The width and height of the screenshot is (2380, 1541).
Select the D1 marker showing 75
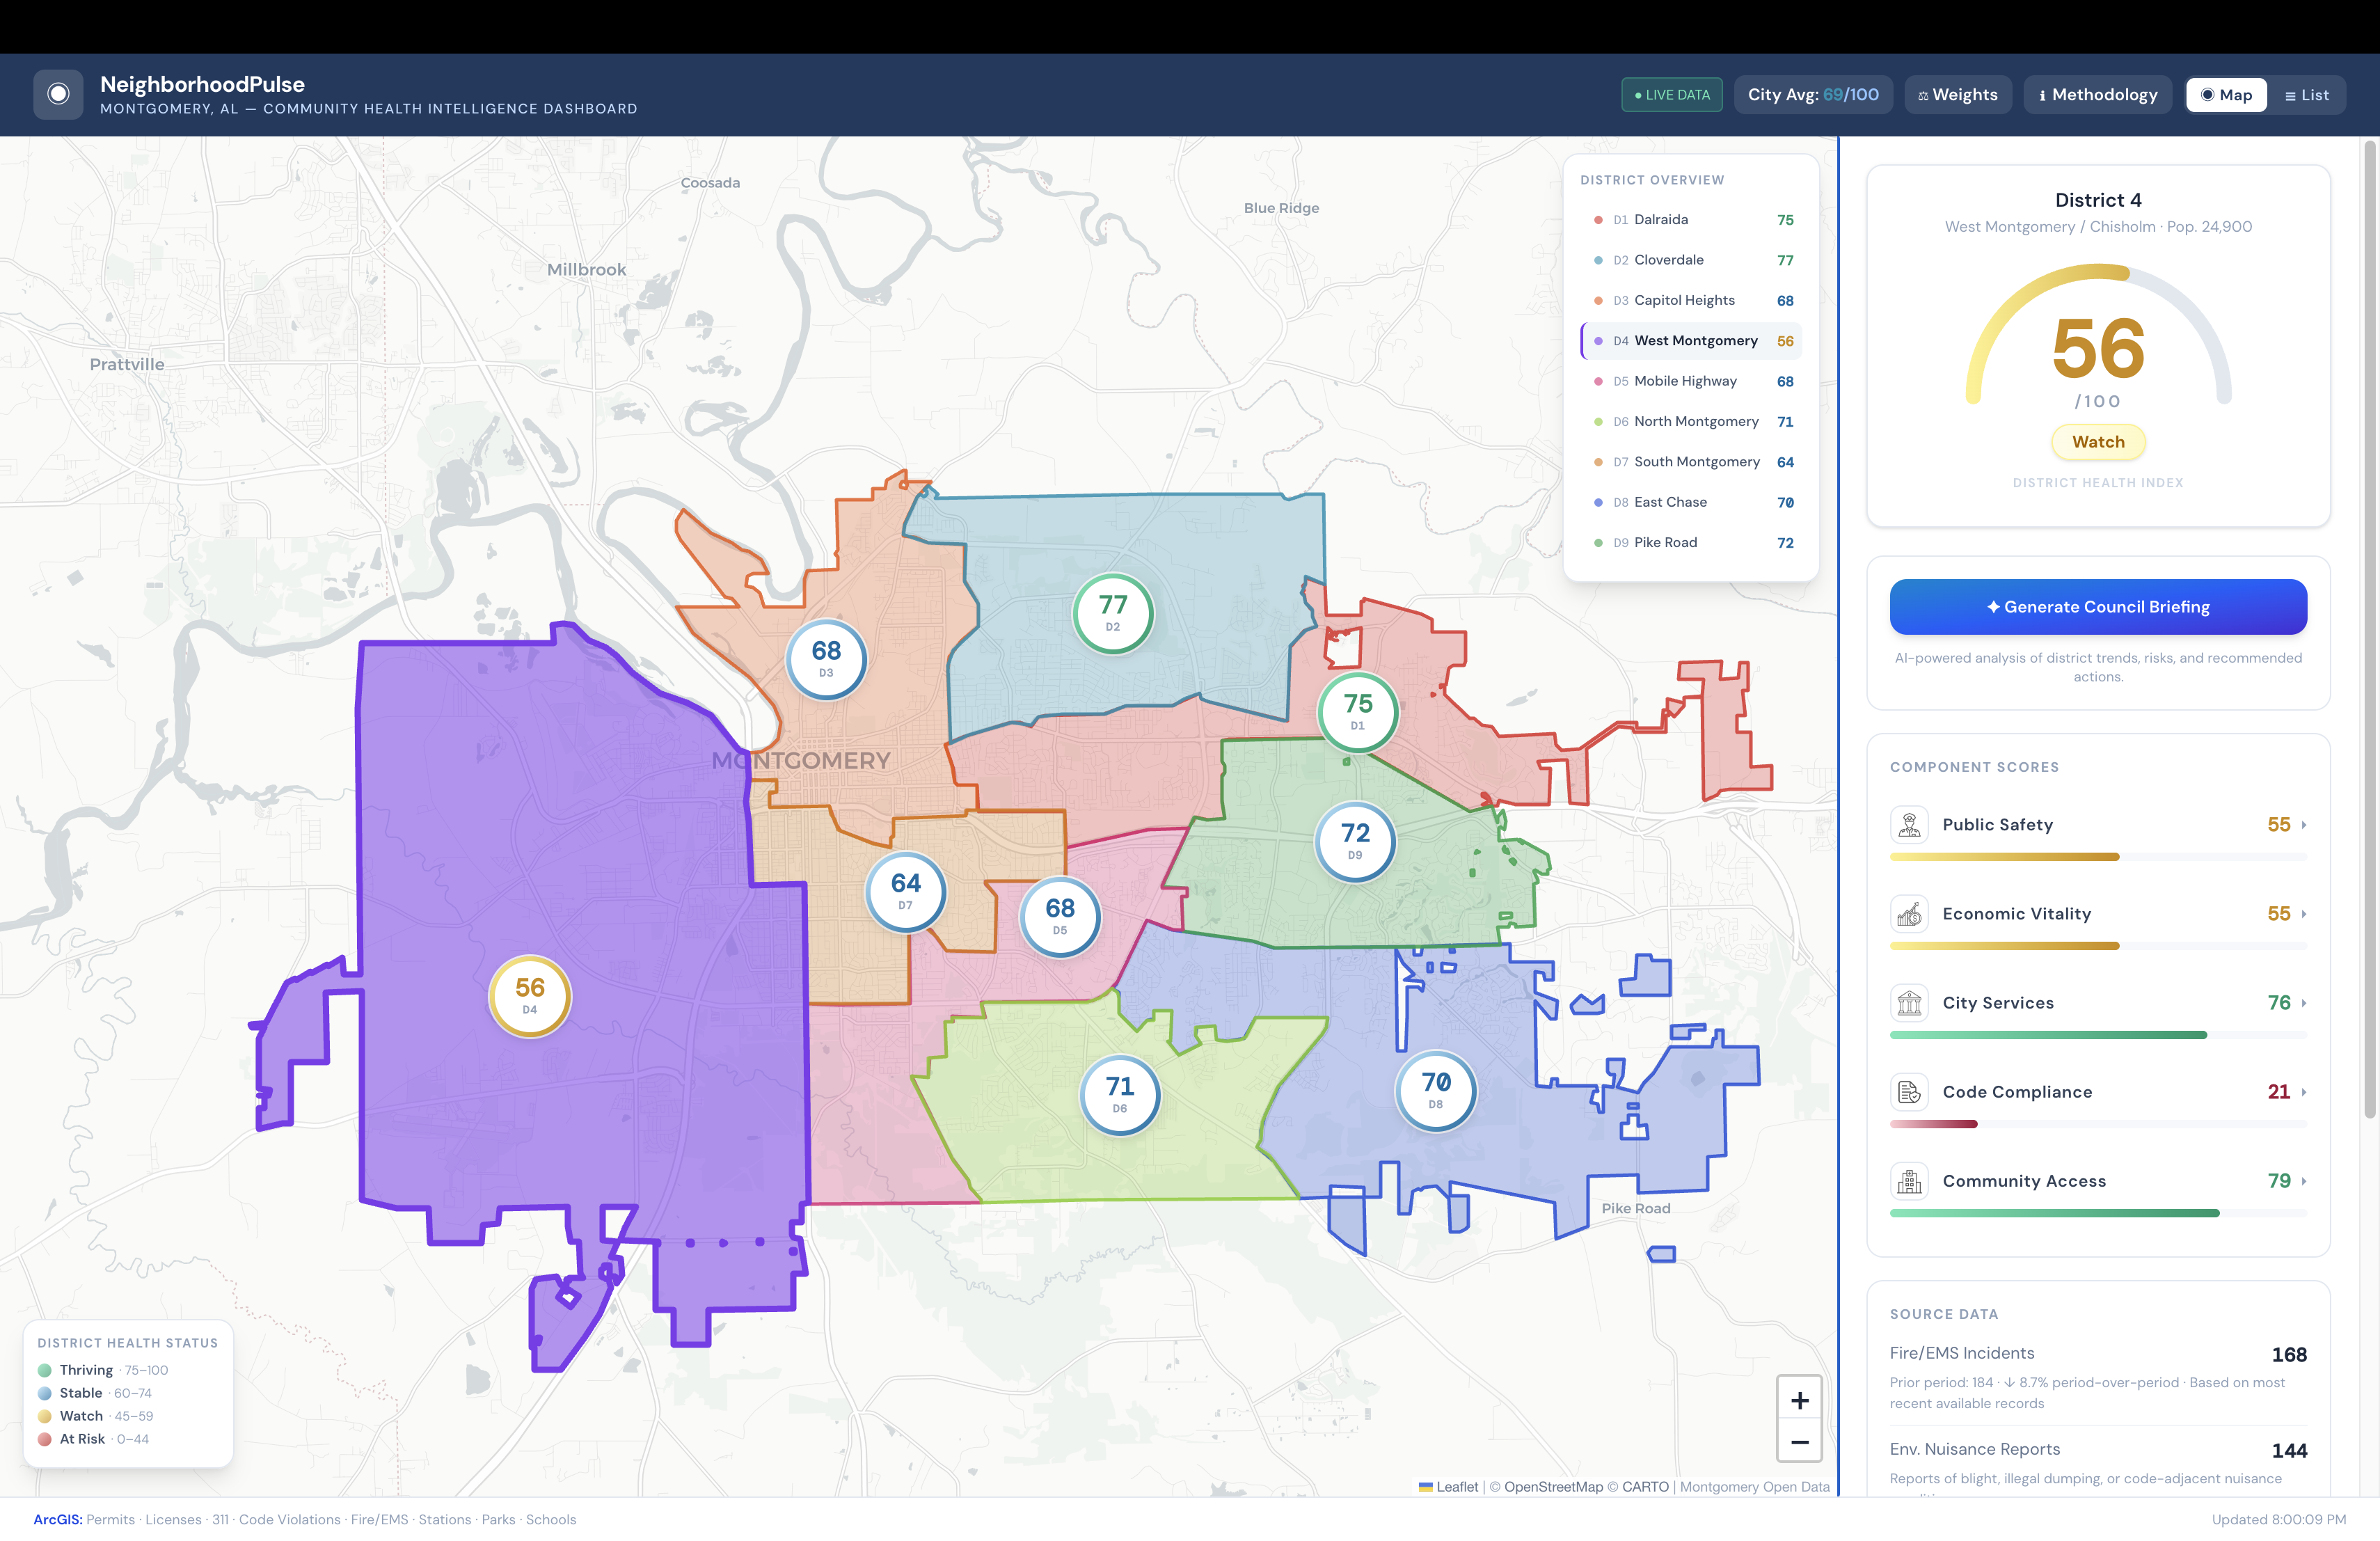pos(1357,712)
